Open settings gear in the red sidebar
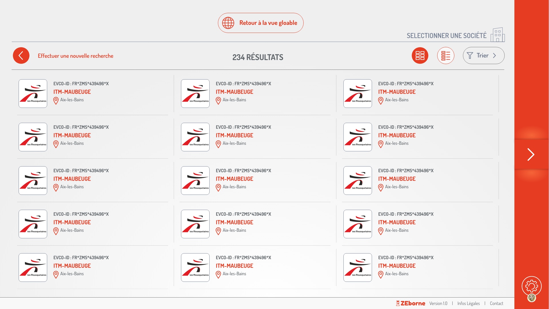The image size is (549, 309). tap(532, 286)
